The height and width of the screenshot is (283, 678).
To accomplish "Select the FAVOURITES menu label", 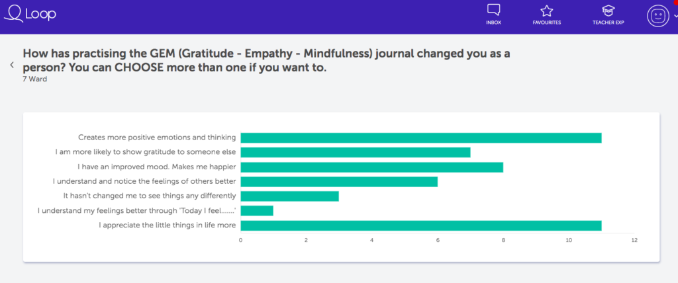I will (547, 22).
